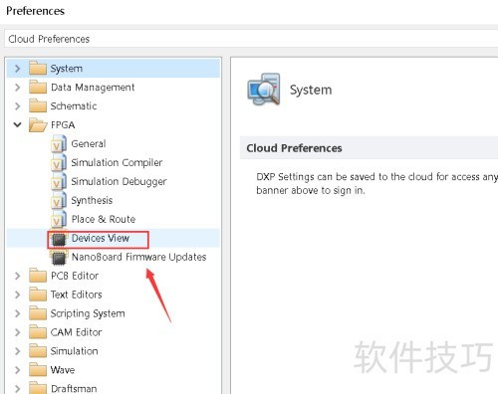Click the Data Management folder icon
The width and height of the screenshot is (498, 394).
38,87
